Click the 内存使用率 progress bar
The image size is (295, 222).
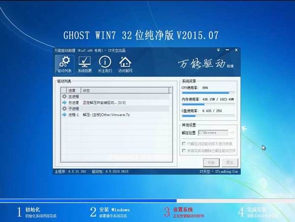(208, 104)
